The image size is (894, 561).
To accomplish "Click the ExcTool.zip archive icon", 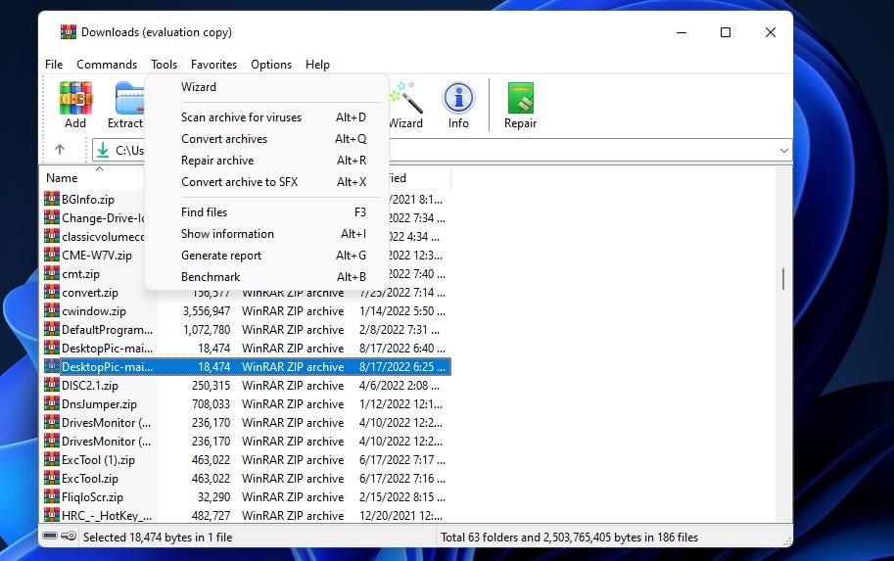I will point(52,477).
